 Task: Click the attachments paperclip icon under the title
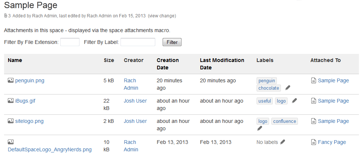pos(6,16)
